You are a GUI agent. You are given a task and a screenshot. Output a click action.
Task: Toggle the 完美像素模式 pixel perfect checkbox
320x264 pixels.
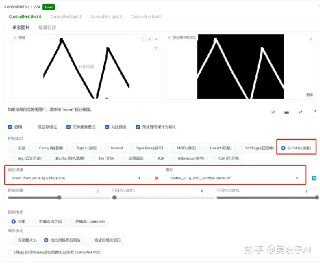[69, 127]
